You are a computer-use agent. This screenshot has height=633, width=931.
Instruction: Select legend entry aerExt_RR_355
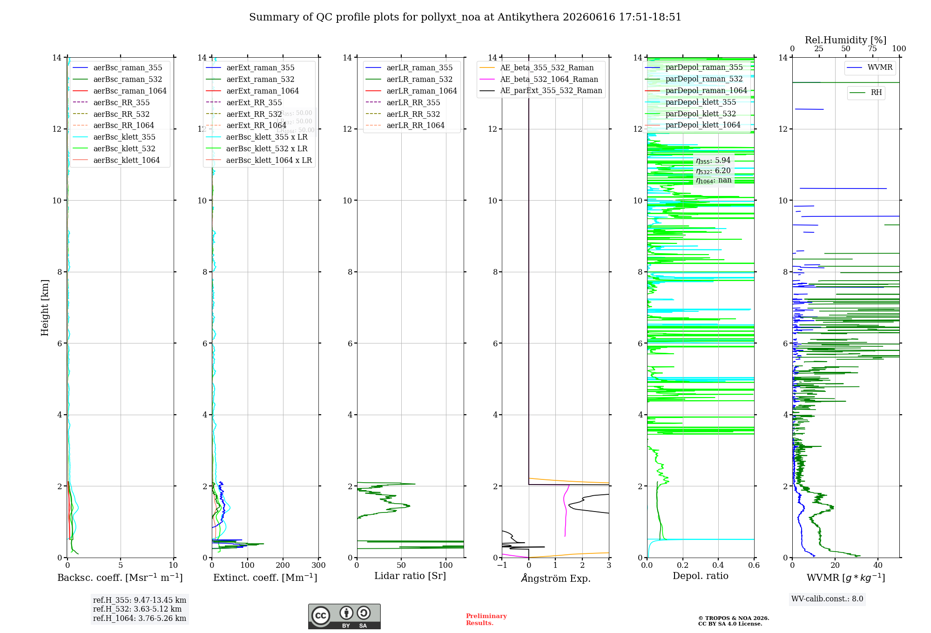pos(244,103)
